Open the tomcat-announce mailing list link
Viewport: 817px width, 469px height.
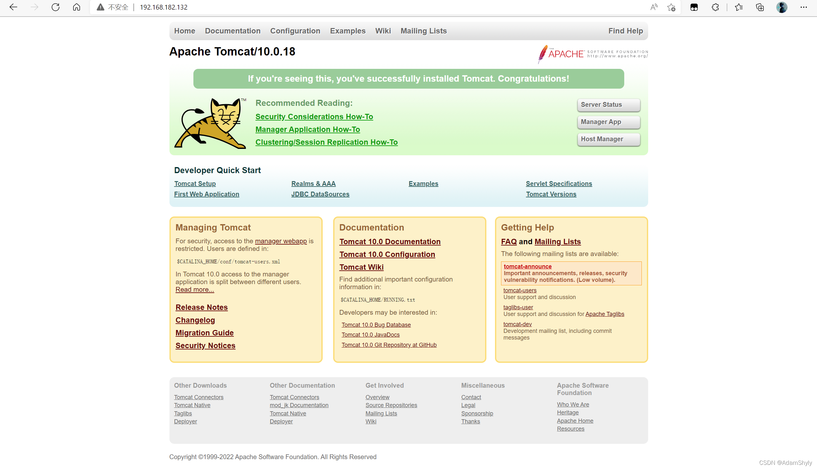[528, 267]
